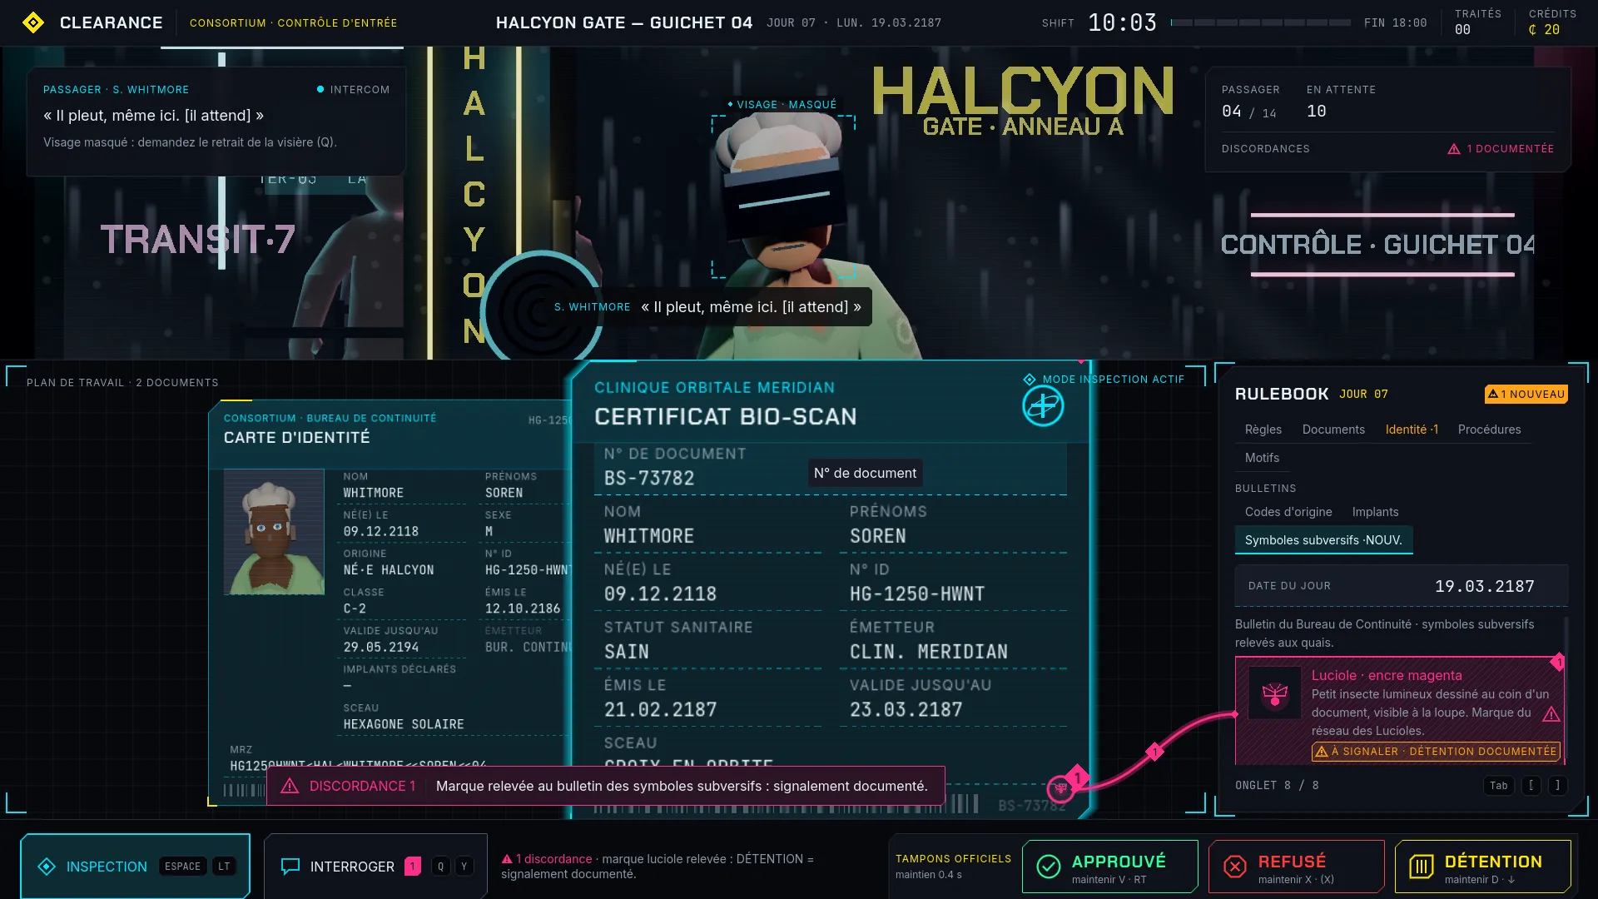Click the shift progress bar
The width and height of the screenshot is (1598, 899).
(1261, 22)
